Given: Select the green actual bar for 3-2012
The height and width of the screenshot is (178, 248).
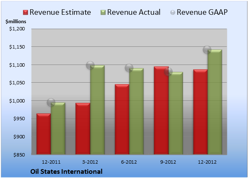Looking at the screenshot, I should click(97, 110).
